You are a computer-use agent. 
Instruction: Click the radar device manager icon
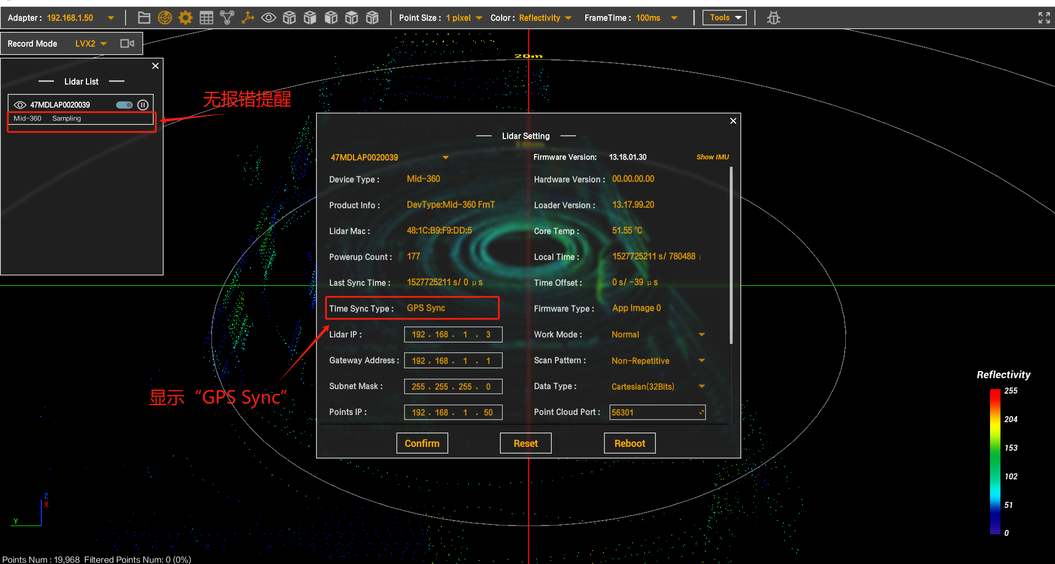[165, 18]
